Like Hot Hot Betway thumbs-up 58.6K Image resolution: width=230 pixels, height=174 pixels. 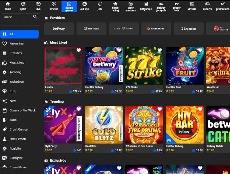pyautogui.click(x=113, y=92)
